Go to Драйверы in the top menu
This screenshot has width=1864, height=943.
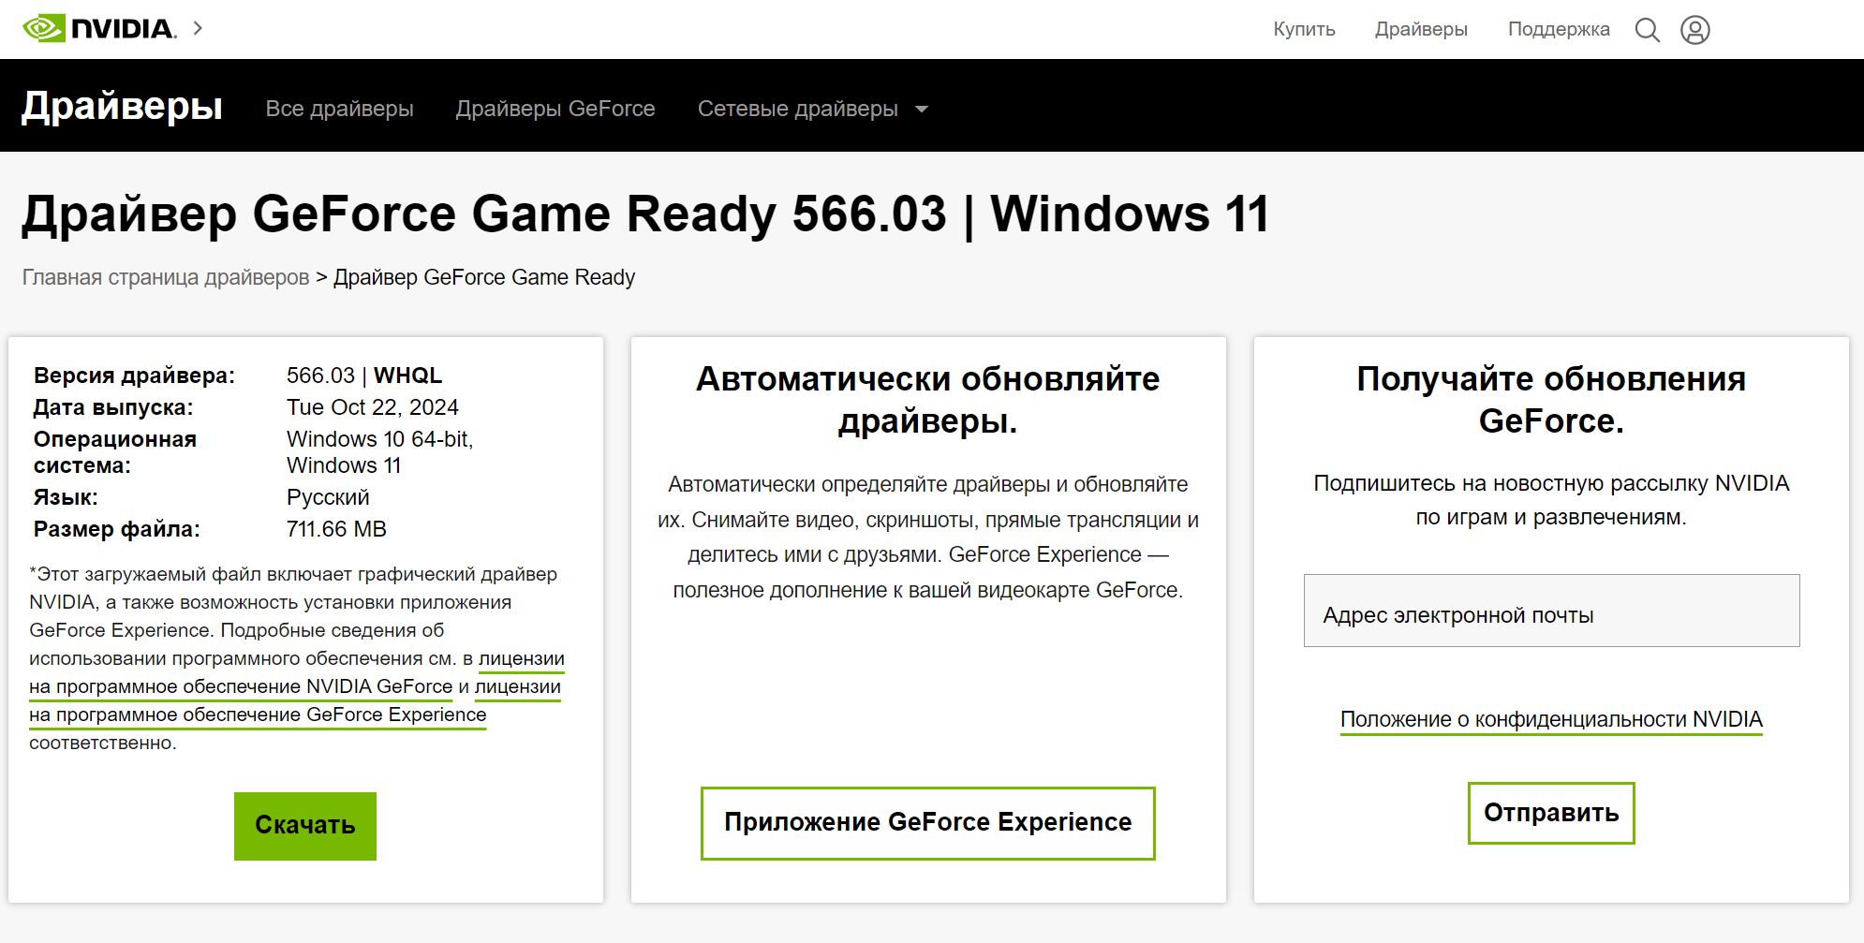coord(1421,29)
